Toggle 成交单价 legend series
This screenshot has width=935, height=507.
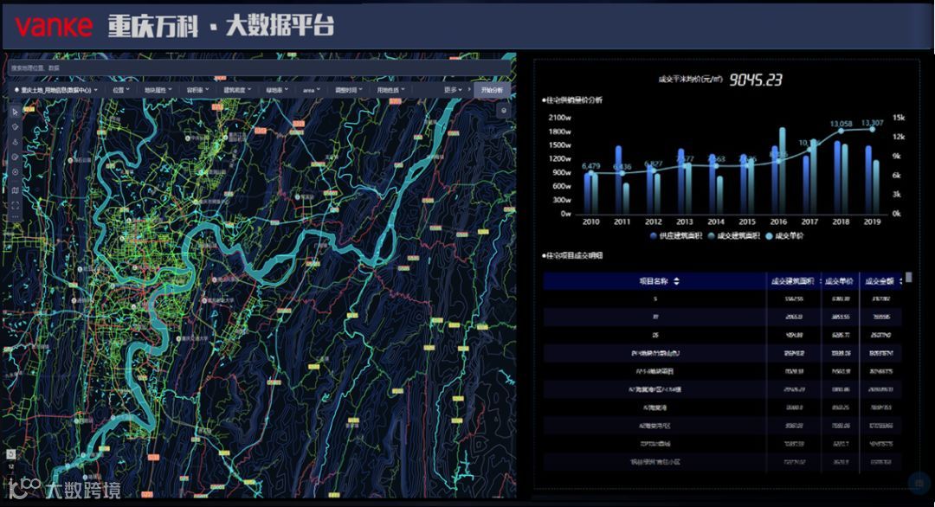[x=784, y=236]
